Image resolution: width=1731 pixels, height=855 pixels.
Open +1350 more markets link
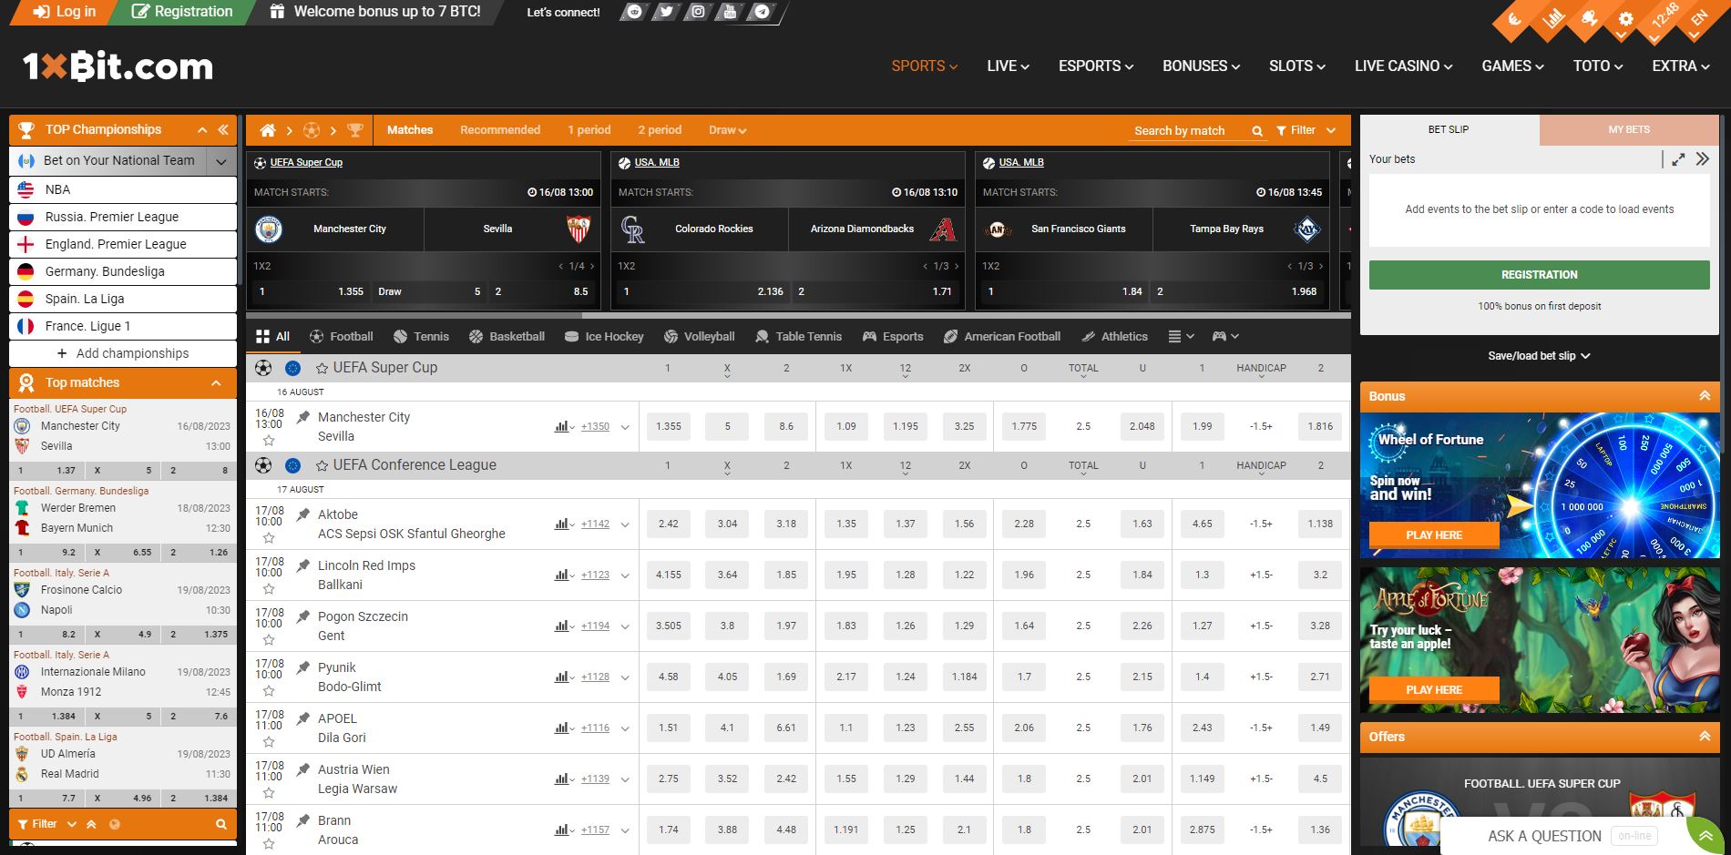(595, 426)
